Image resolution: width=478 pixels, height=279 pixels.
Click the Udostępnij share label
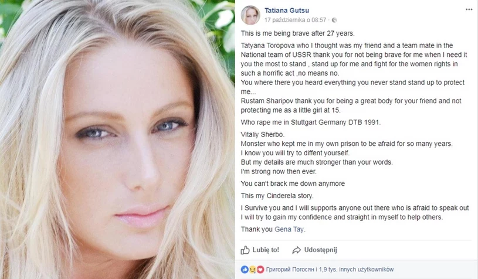[320, 250]
